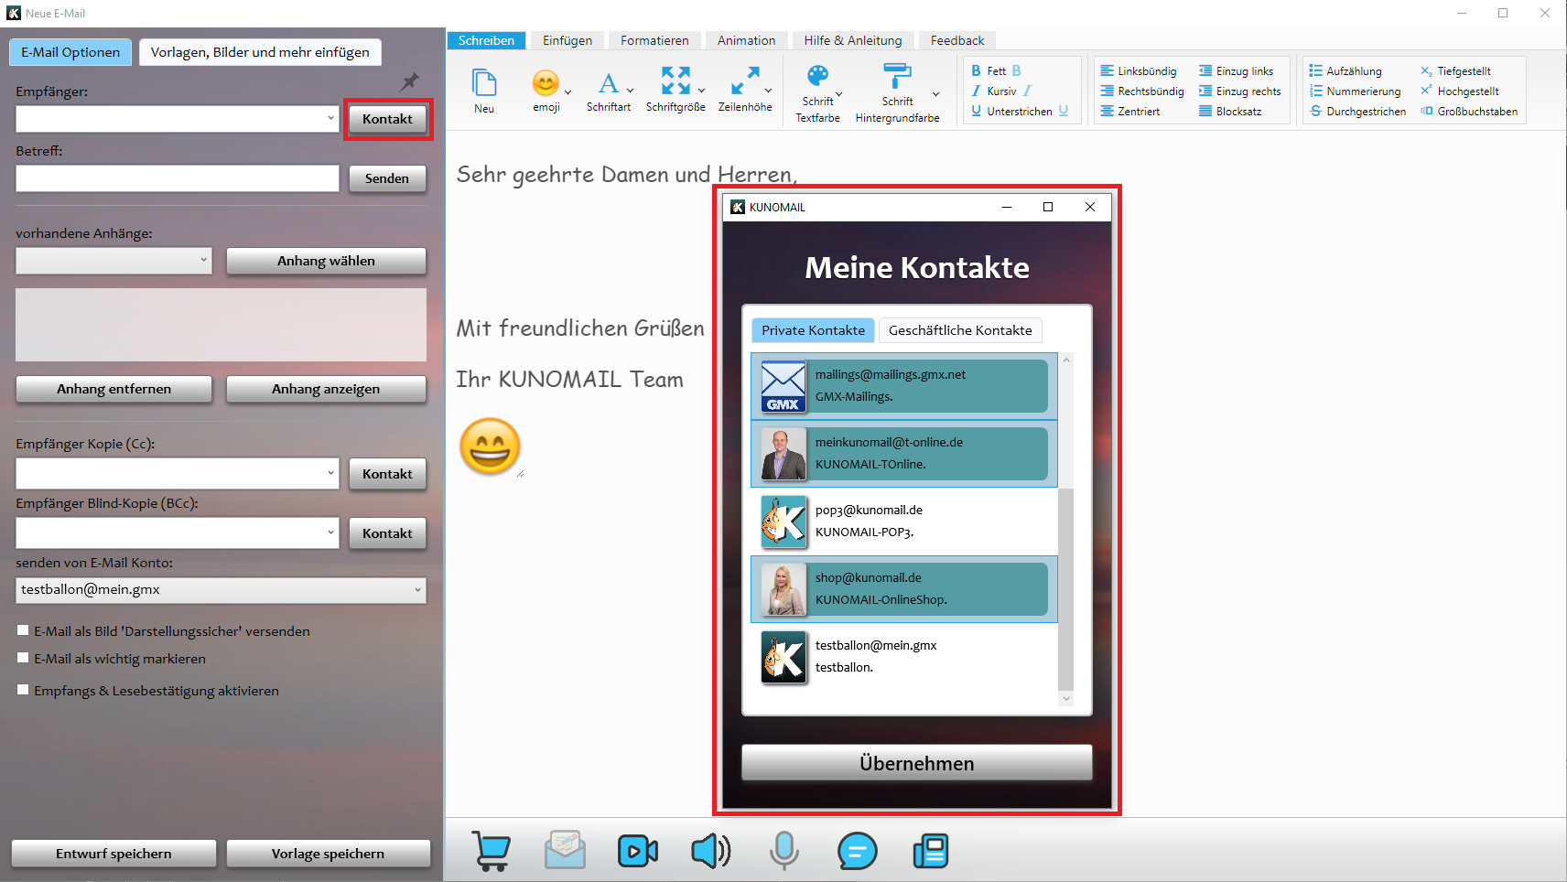Image resolution: width=1567 pixels, height=882 pixels.
Task: Click Einzug links indent option
Action: click(1237, 70)
